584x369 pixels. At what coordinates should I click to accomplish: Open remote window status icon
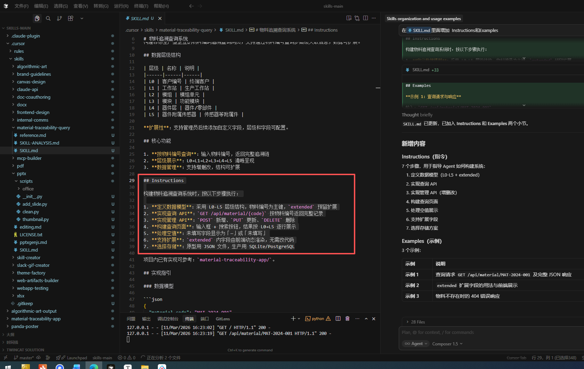click(6, 358)
